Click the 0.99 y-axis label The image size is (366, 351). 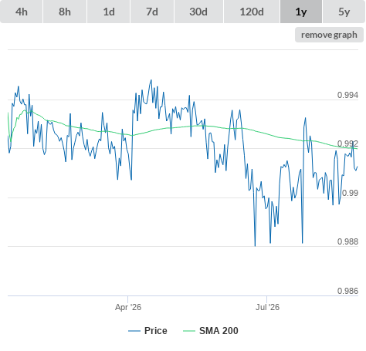click(350, 193)
